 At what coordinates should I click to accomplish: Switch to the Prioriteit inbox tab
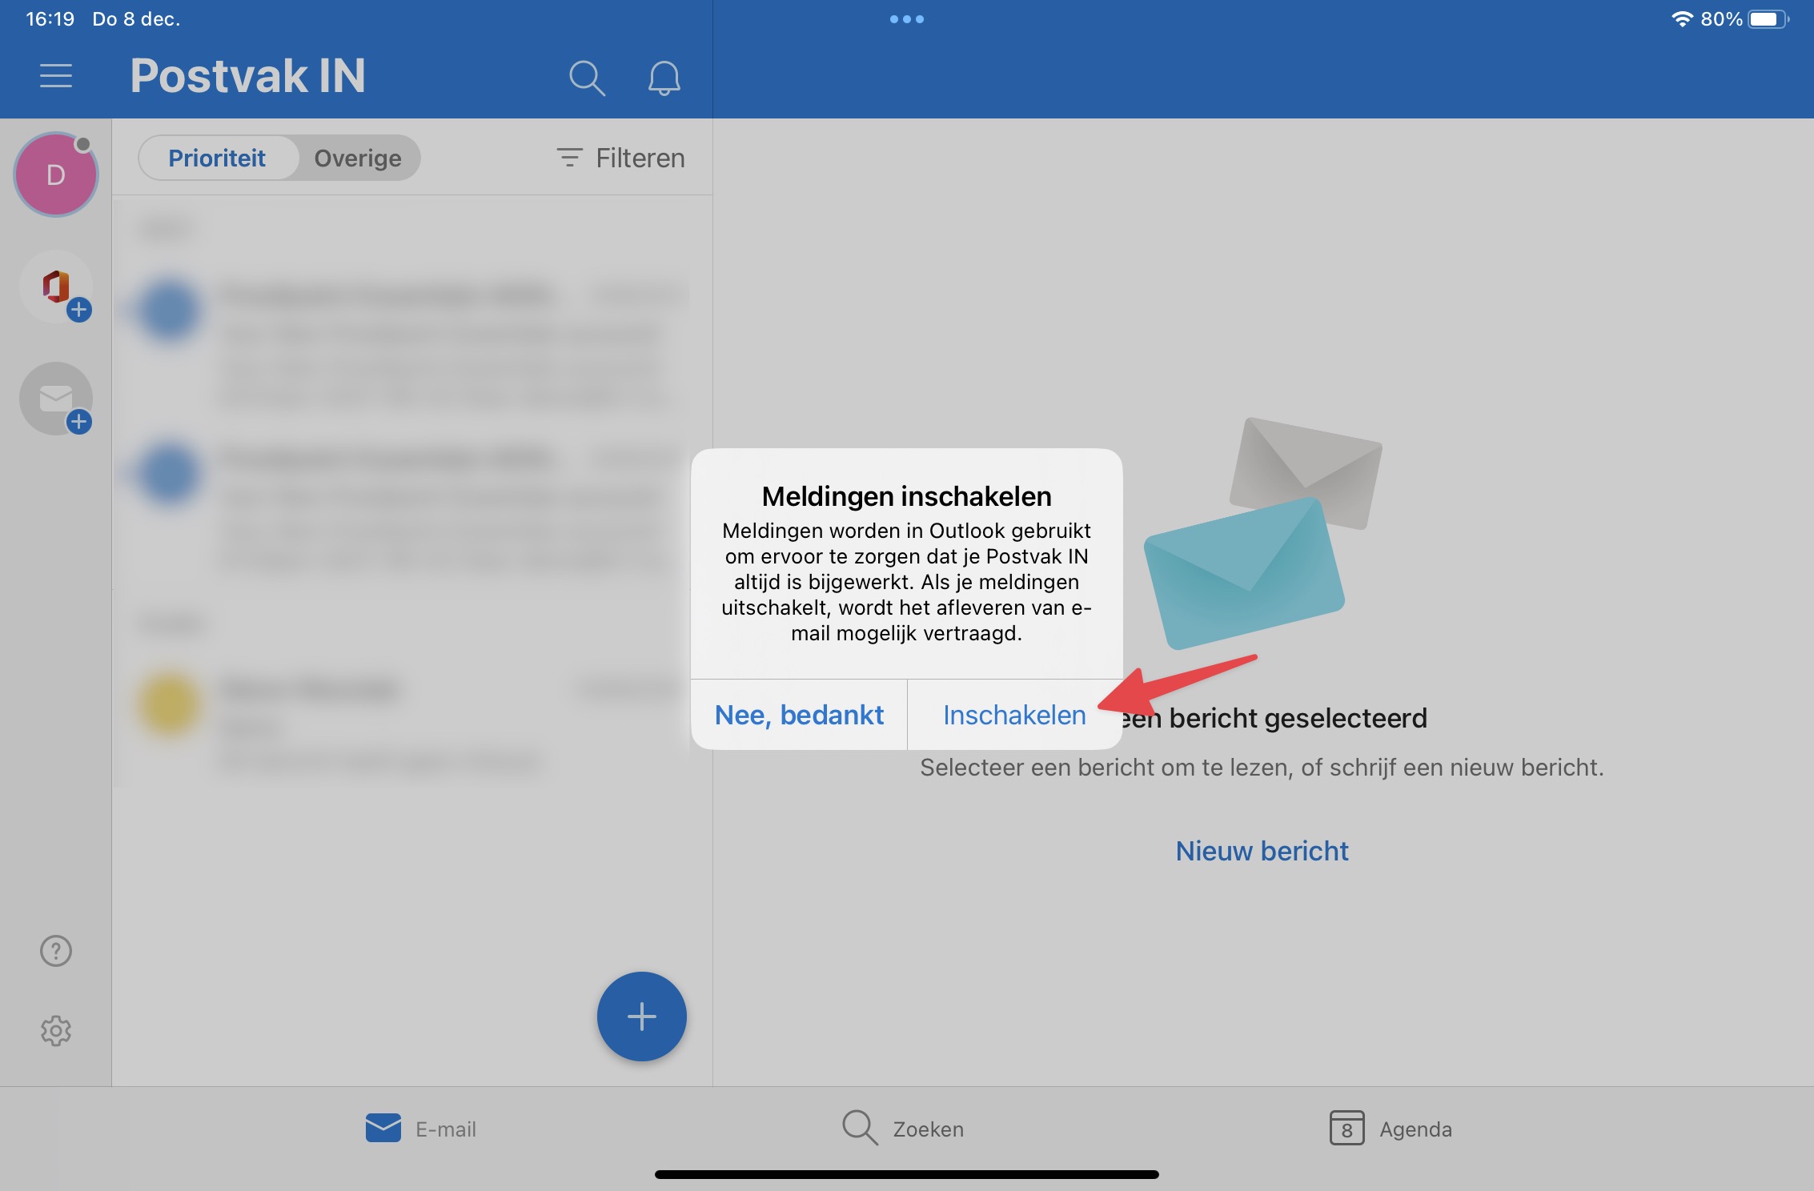point(217,158)
